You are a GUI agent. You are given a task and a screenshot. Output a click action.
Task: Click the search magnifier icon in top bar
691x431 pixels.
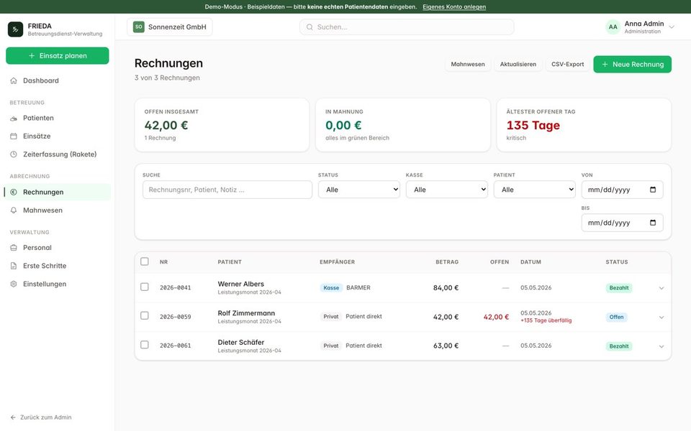[310, 27]
